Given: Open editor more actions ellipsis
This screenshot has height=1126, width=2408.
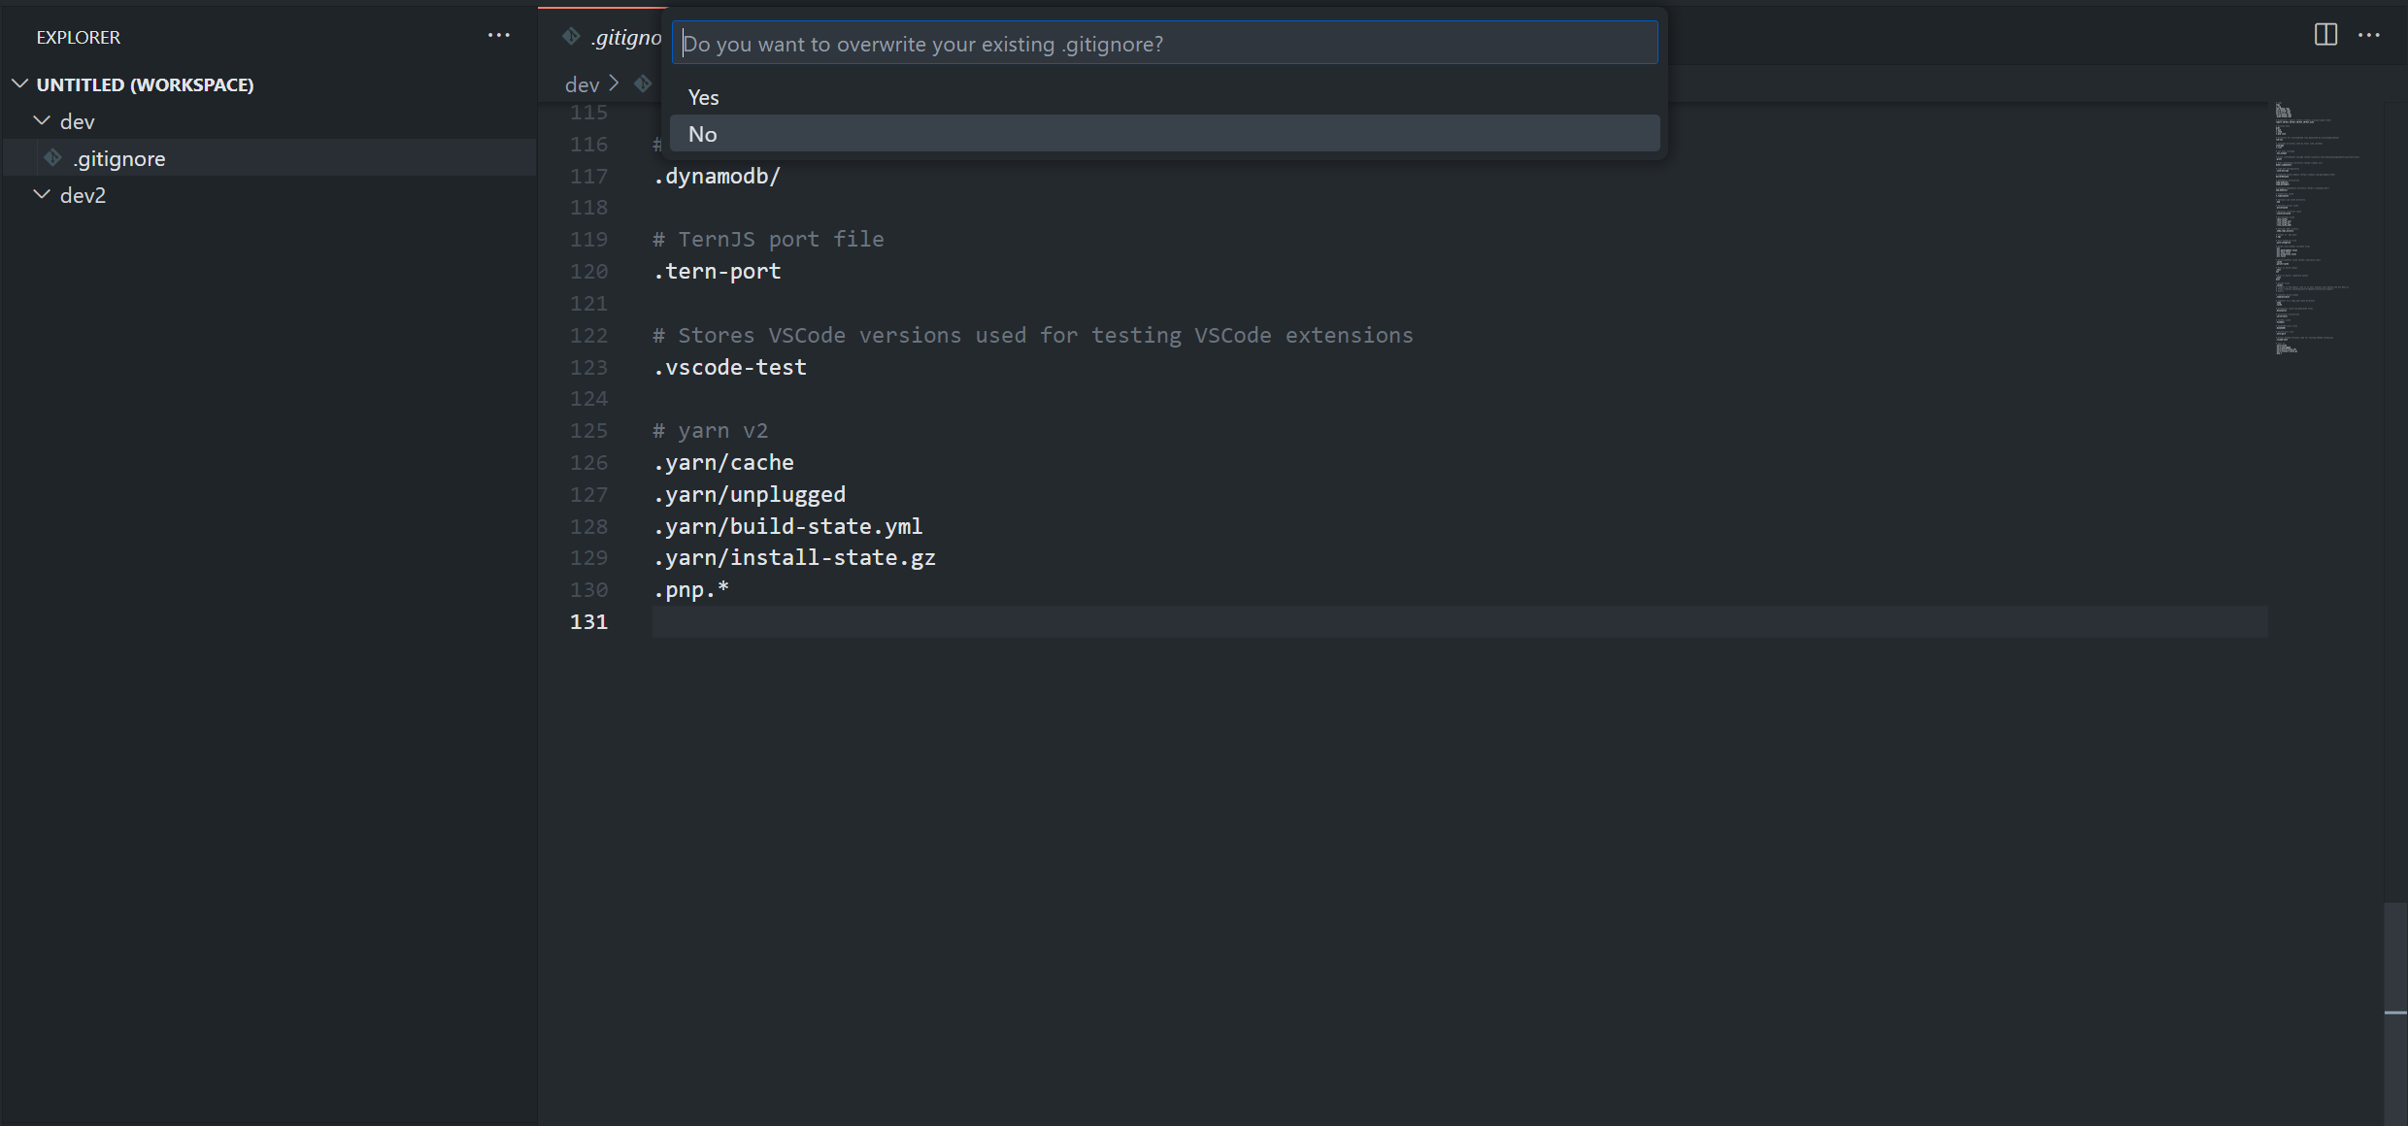Looking at the screenshot, I should [x=2369, y=35].
